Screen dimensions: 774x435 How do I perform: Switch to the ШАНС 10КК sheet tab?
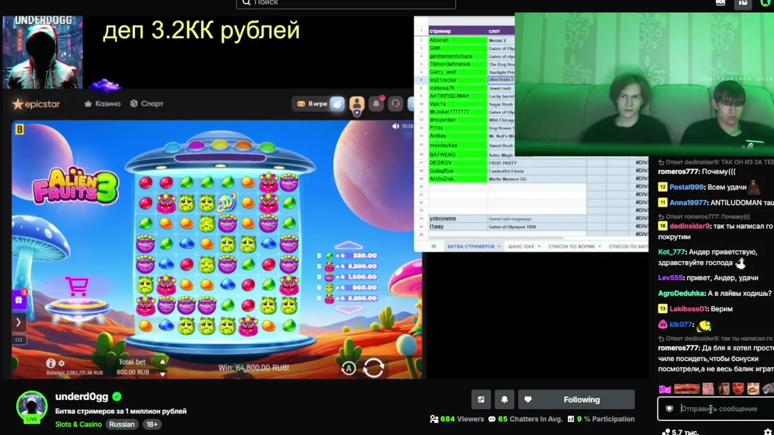pos(521,246)
